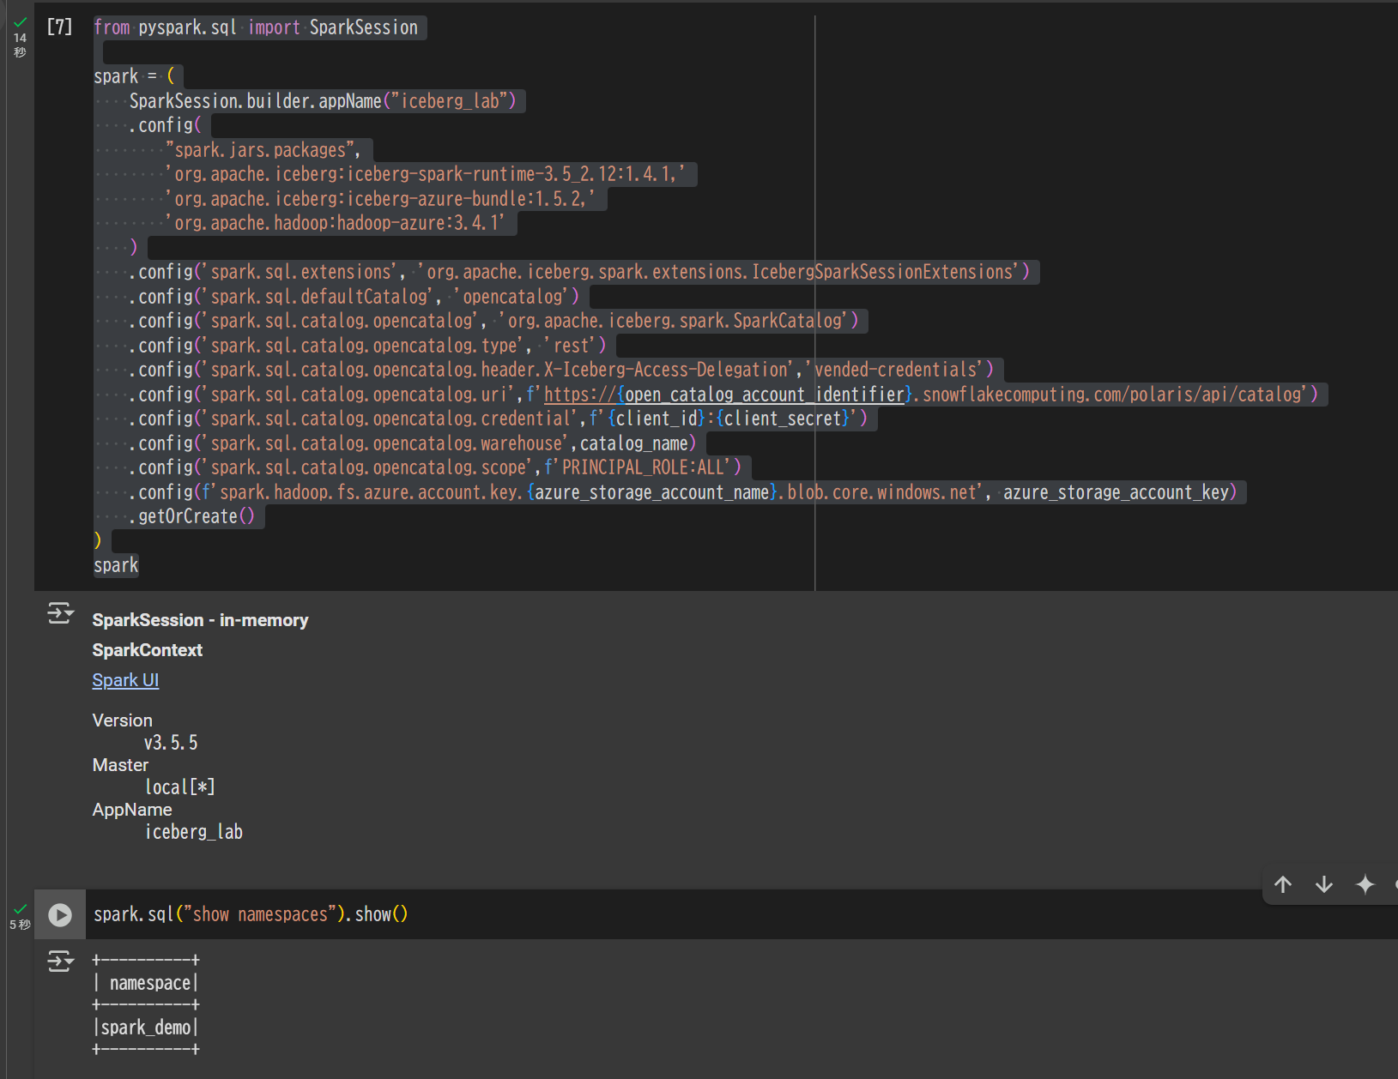Run the show namespaces cell
The image size is (1398, 1079).
[60, 915]
